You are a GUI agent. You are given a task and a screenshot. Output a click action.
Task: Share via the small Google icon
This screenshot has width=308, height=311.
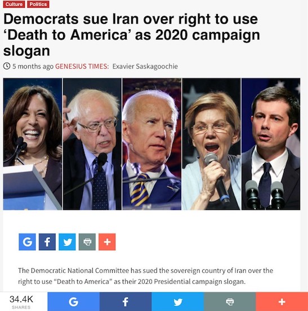27,242
